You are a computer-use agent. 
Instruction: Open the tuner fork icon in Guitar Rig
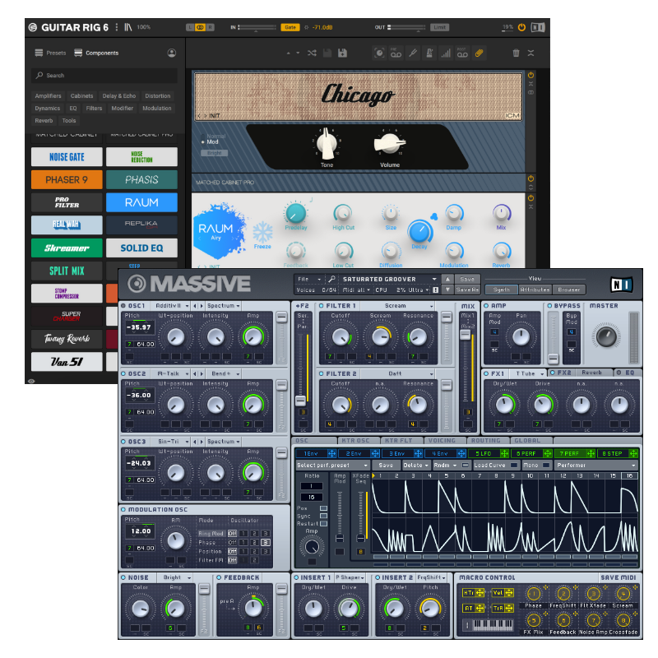[x=413, y=53]
